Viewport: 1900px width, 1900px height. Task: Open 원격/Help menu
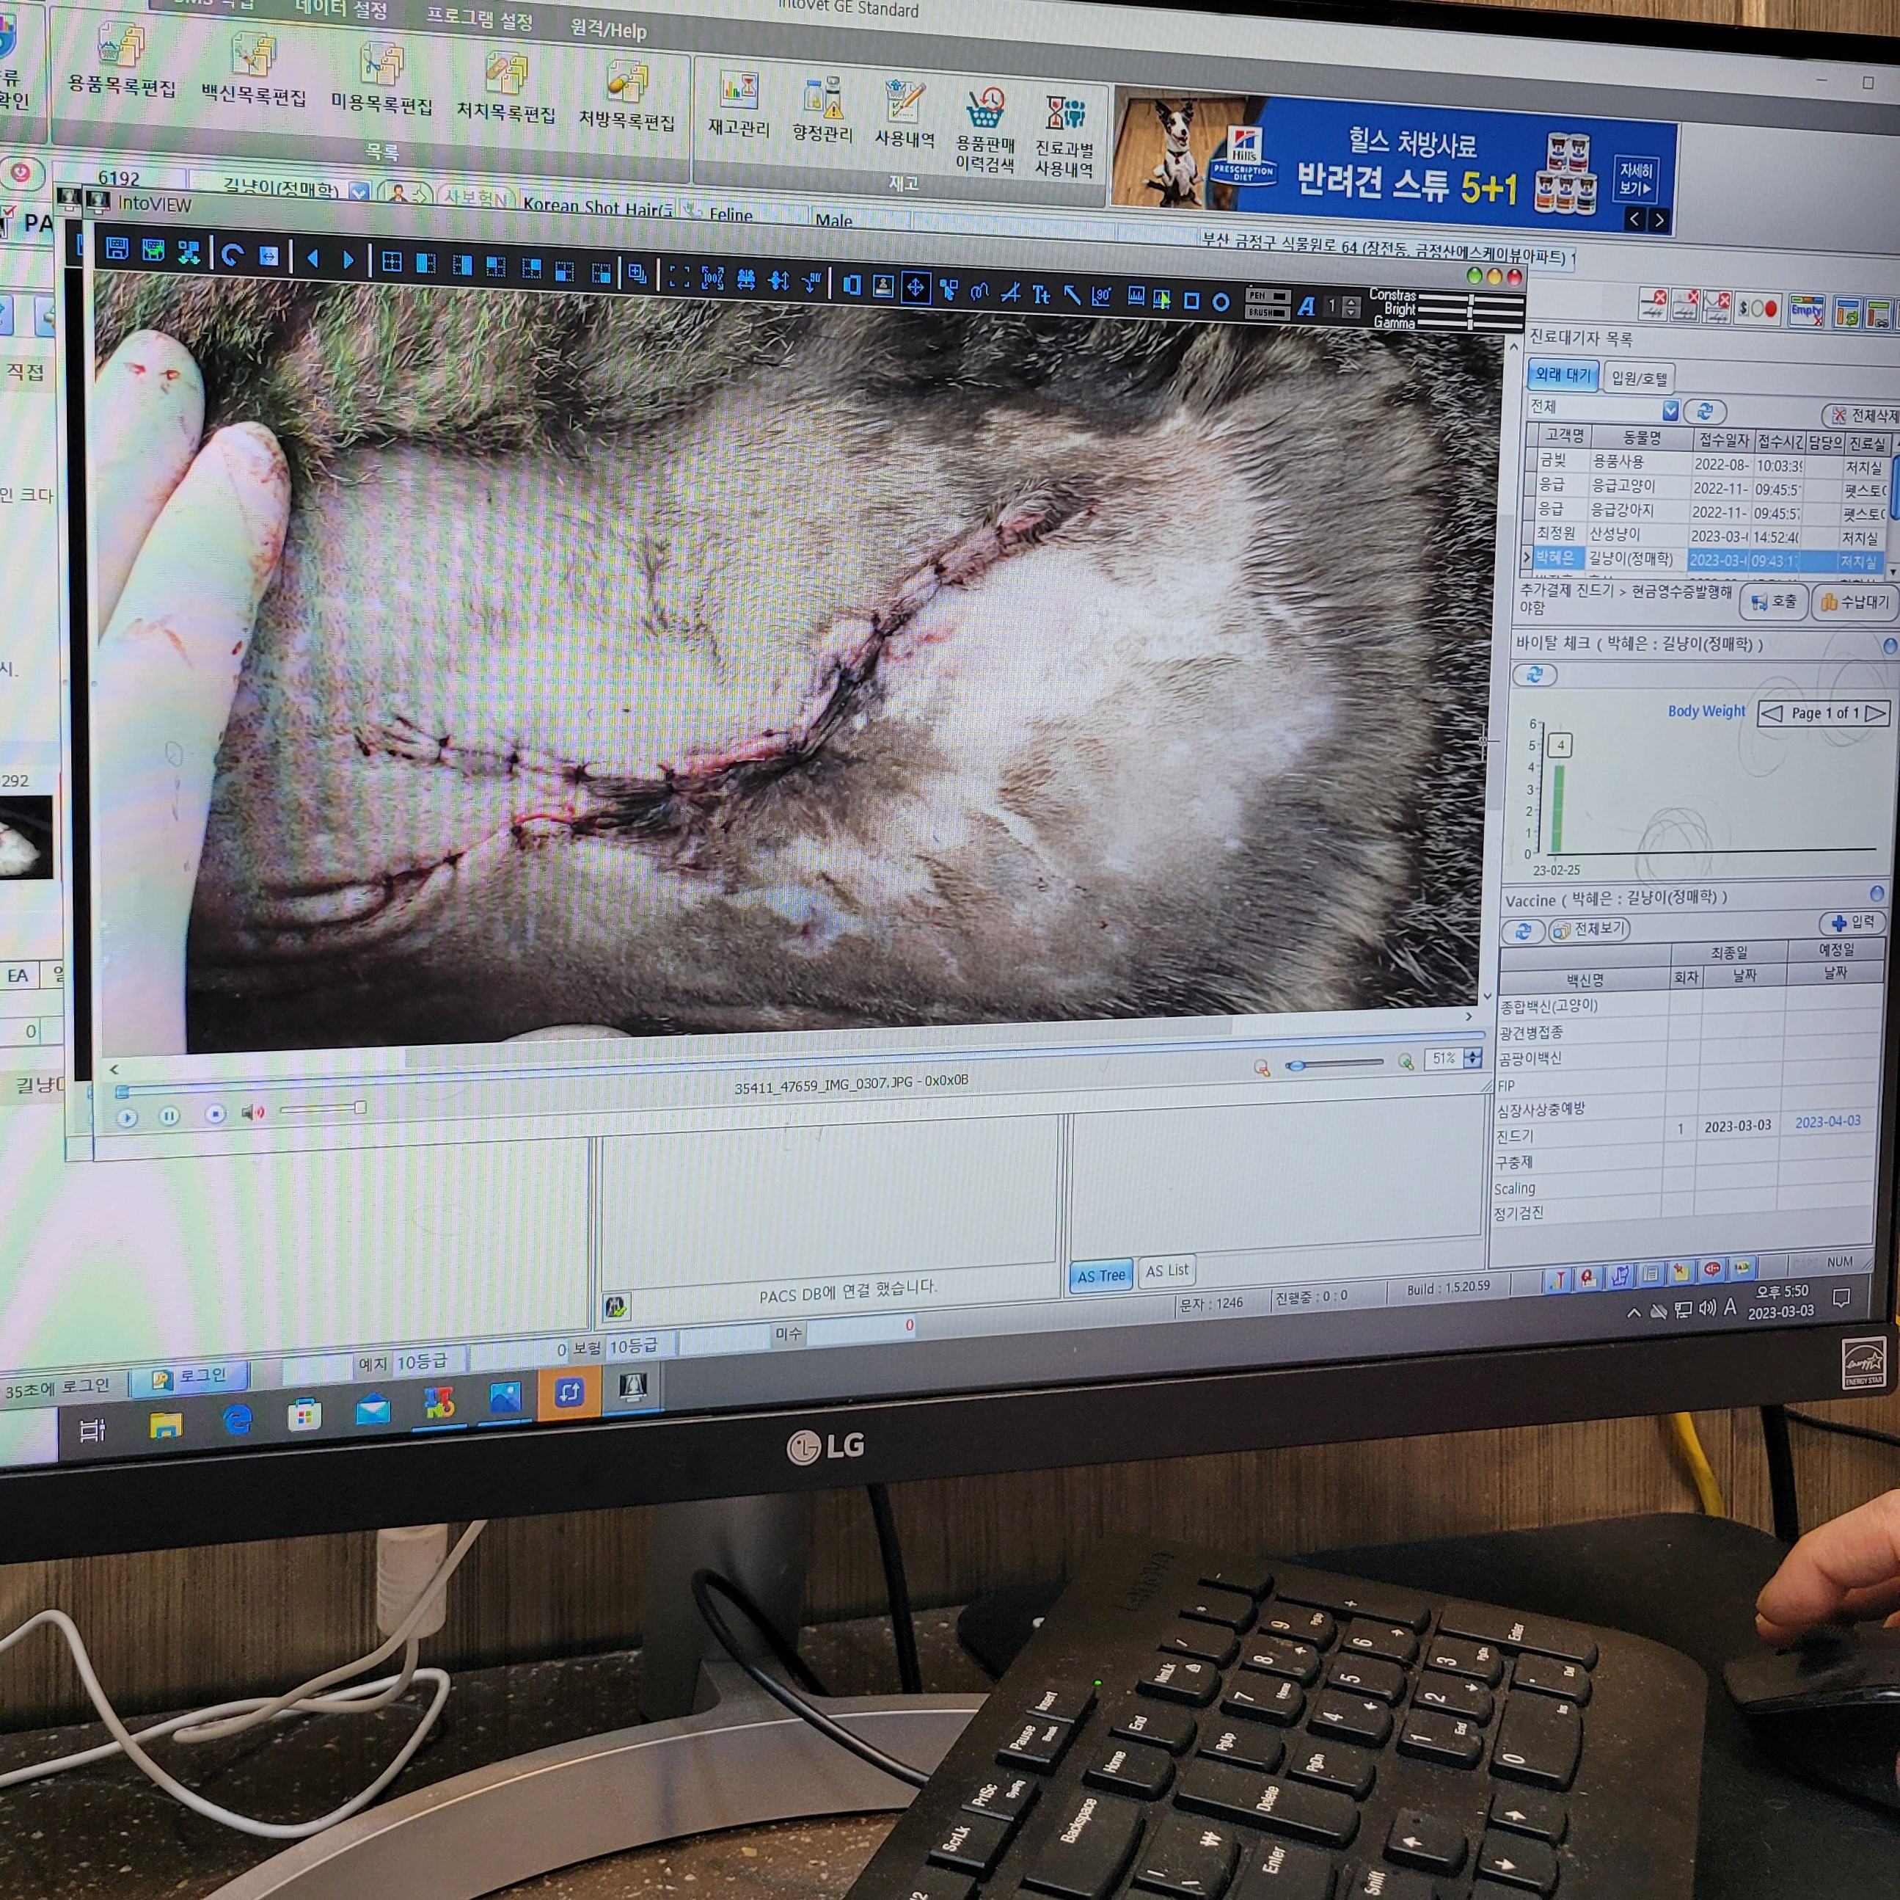pos(609,29)
